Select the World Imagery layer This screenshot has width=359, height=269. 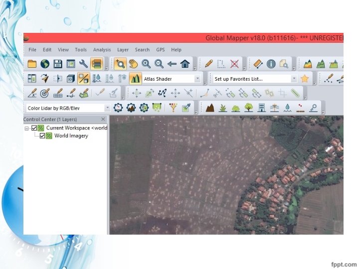click(x=71, y=135)
